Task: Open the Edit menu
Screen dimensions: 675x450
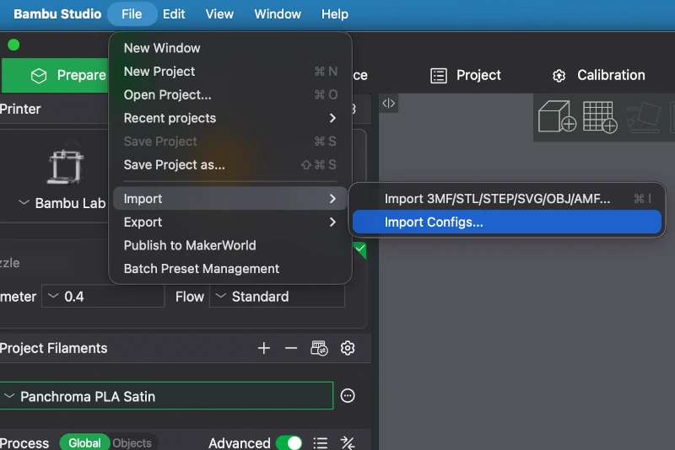Action: pos(174,14)
